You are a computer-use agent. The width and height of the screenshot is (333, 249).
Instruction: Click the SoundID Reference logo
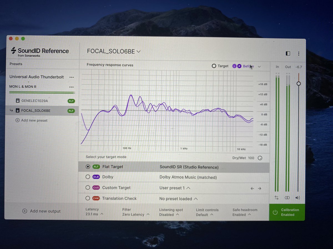(40, 52)
